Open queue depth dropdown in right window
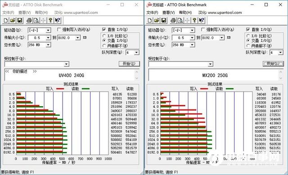 coord(280,52)
